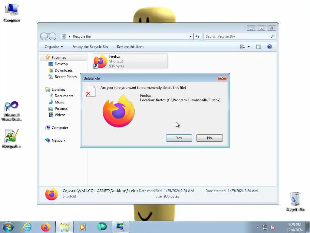Viewport: 310px width, 233px height.
Task: Click the delete-file icon in the dialog
Action: [x=91, y=91]
